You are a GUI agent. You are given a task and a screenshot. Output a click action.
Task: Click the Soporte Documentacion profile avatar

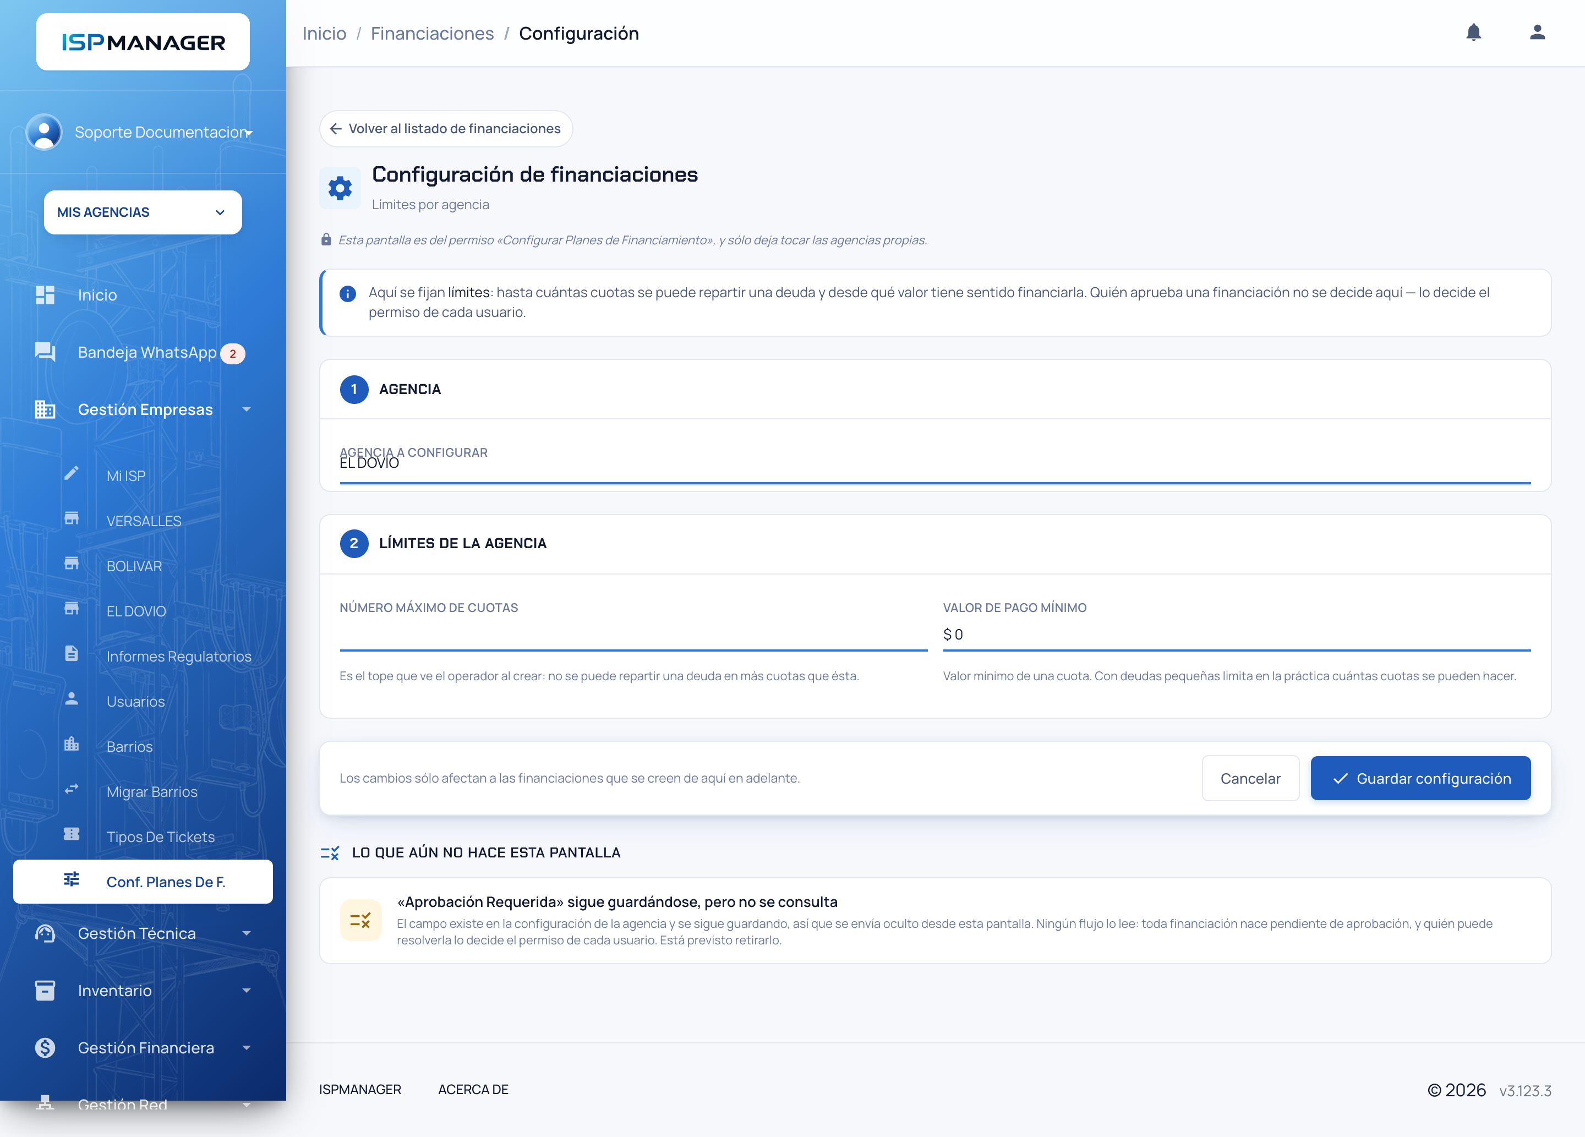pyautogui.click(x=44, y=132)
